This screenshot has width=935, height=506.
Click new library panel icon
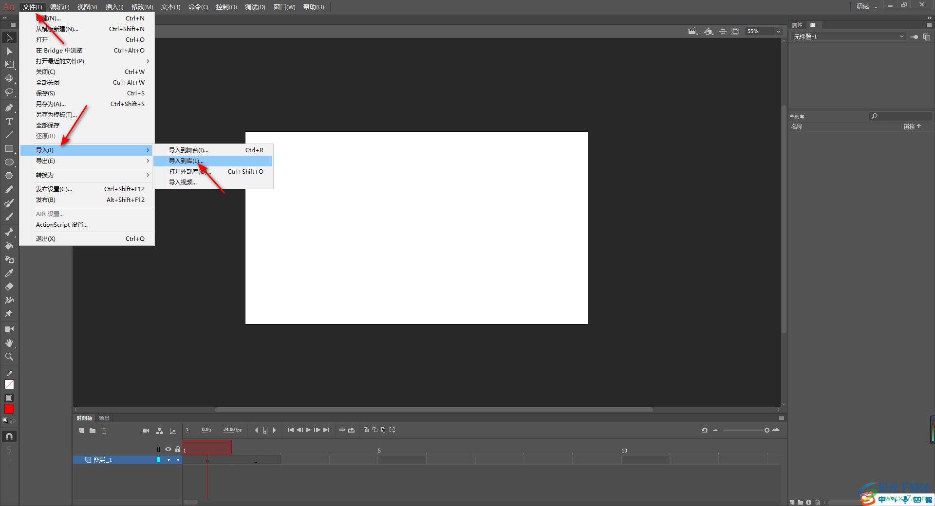click(x=927, y=36)
